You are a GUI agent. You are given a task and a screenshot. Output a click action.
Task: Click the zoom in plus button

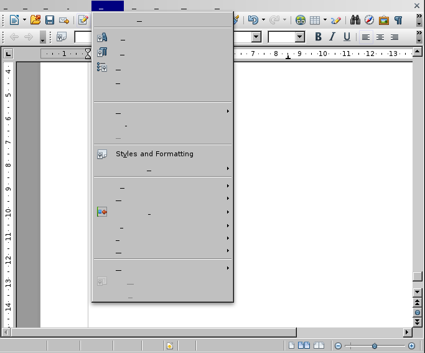coord(411,346)
